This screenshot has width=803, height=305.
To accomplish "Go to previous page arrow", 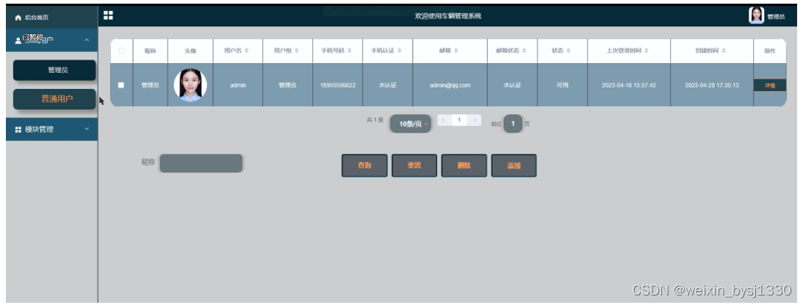I will point(444,120).
